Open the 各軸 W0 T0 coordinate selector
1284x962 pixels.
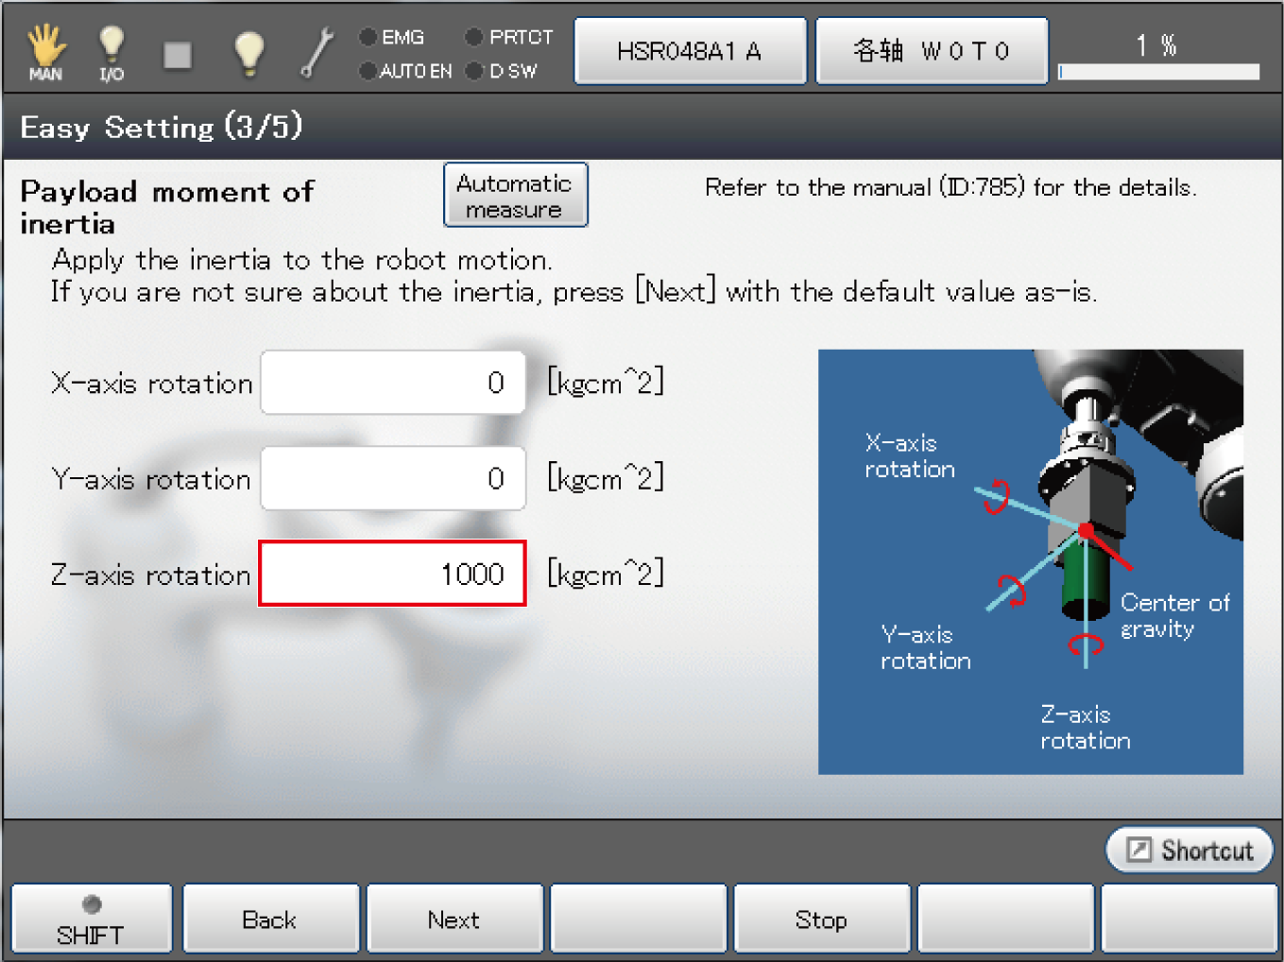coord(932,51)
